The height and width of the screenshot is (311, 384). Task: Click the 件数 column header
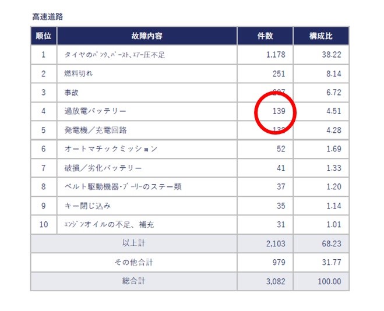coord(265,36)
